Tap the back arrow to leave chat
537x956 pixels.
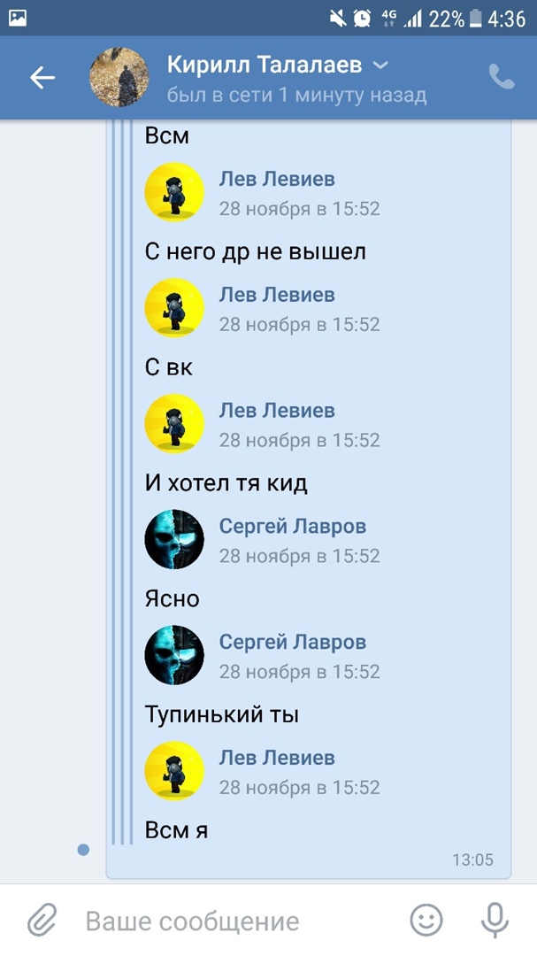(42, 77)
